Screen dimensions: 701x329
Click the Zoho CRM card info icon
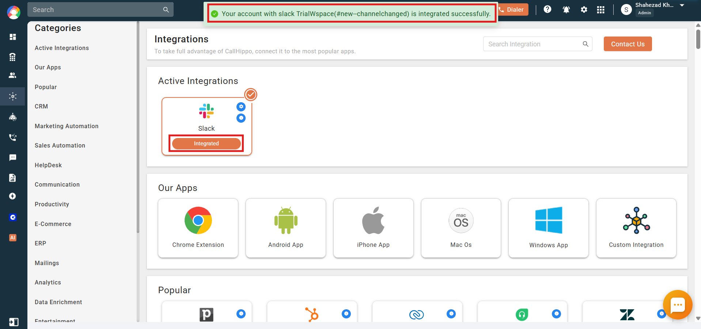451,314
